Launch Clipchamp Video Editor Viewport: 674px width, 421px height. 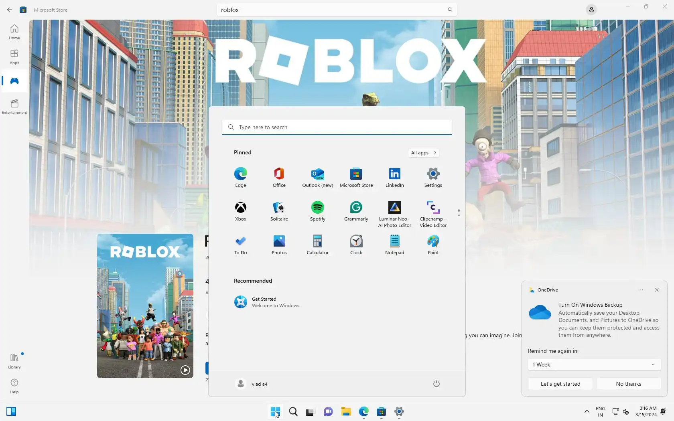(433, 214)
